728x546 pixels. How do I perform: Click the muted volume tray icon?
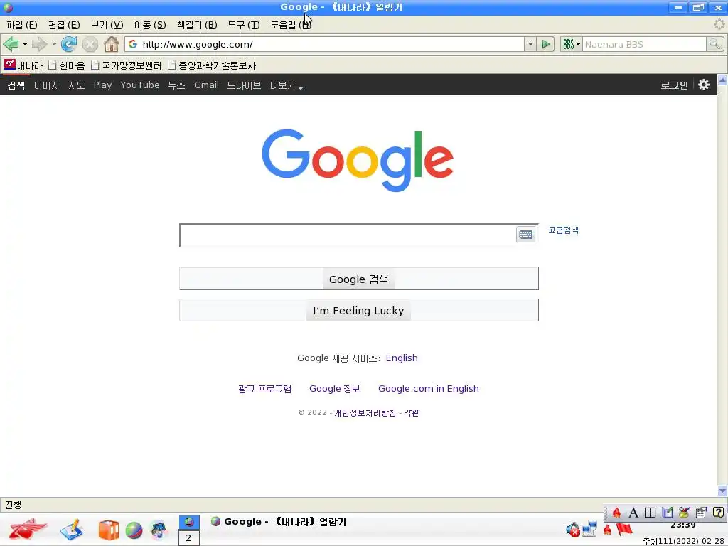tap(573, 530)
